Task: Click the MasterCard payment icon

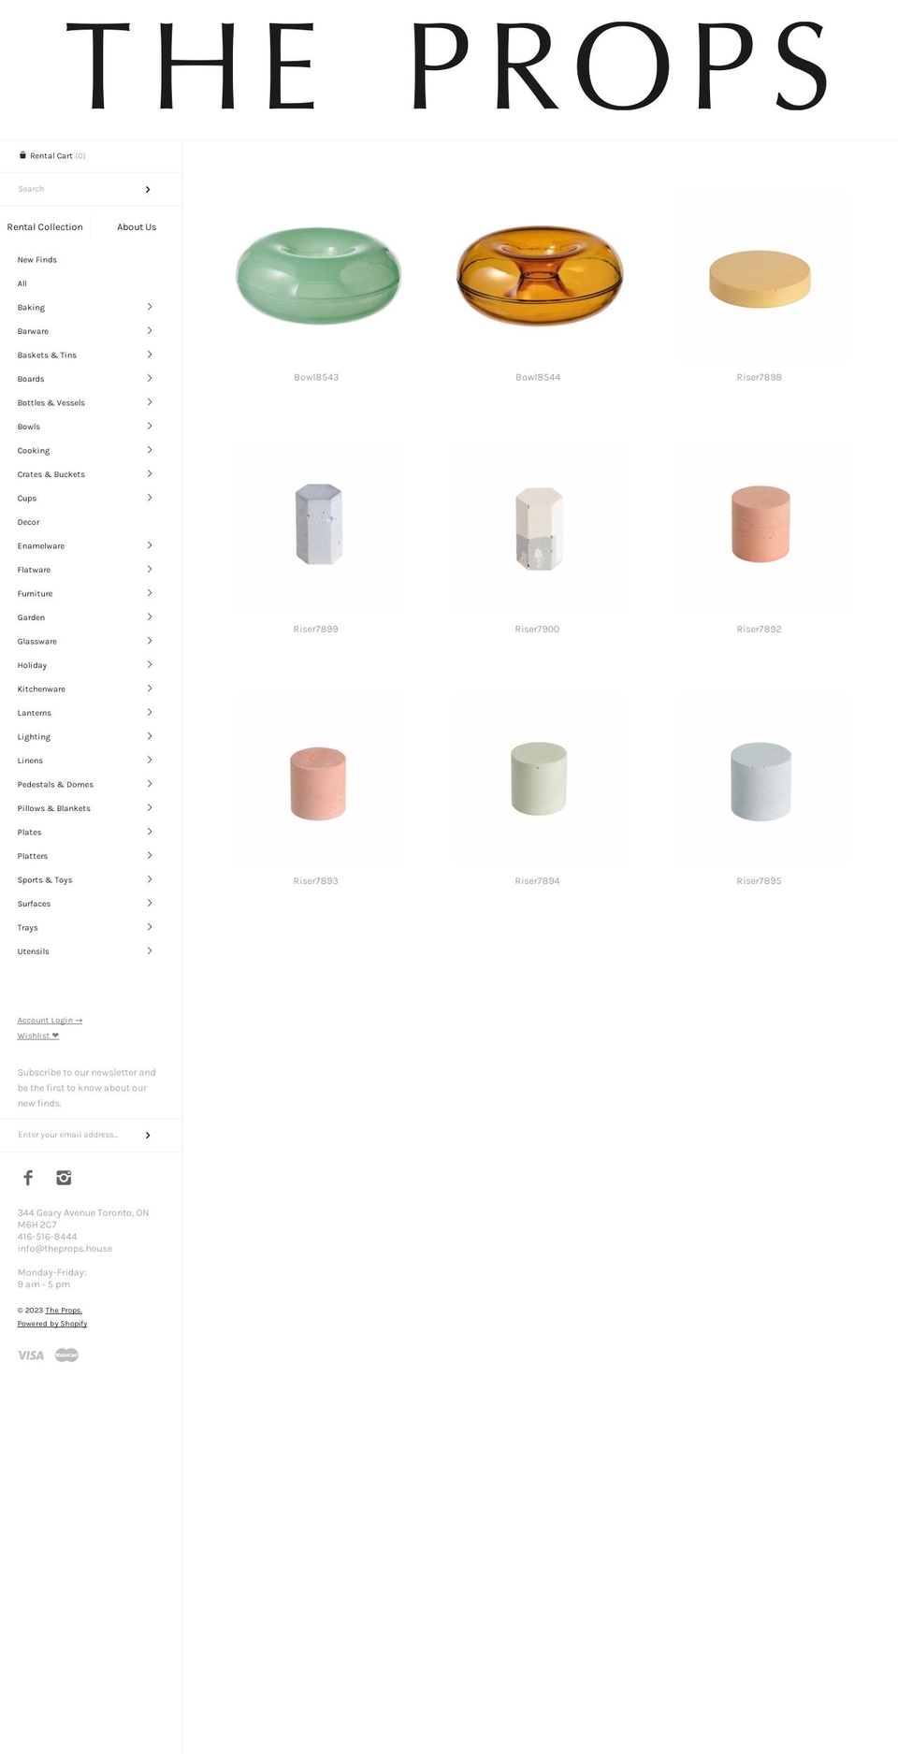Action: click(x=66, y=1355)
